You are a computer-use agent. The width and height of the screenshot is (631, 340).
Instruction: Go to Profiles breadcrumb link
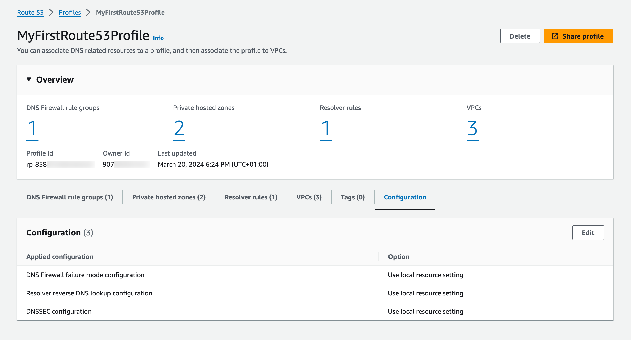pos(70,12)
